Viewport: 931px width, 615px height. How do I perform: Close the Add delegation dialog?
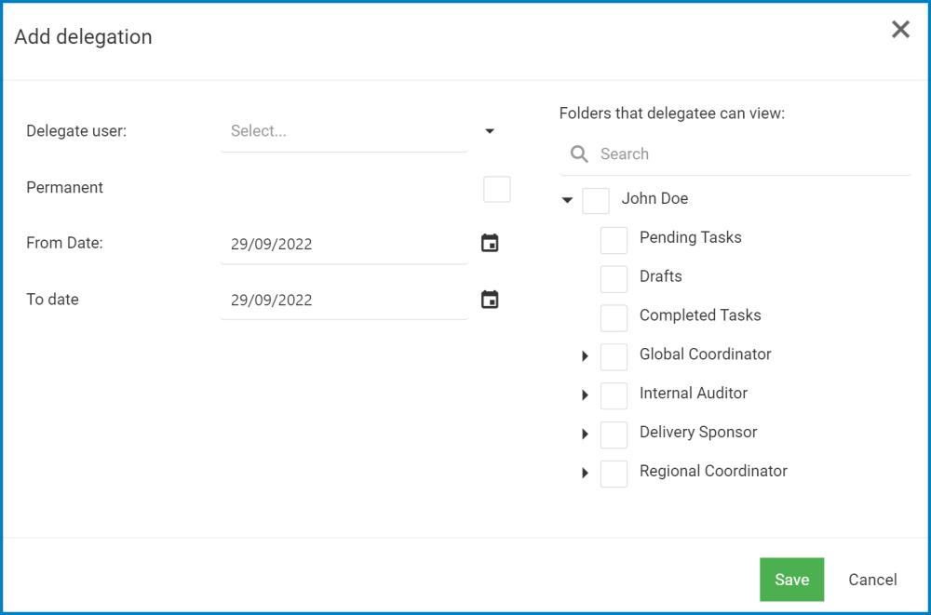[x=900, y=30]
